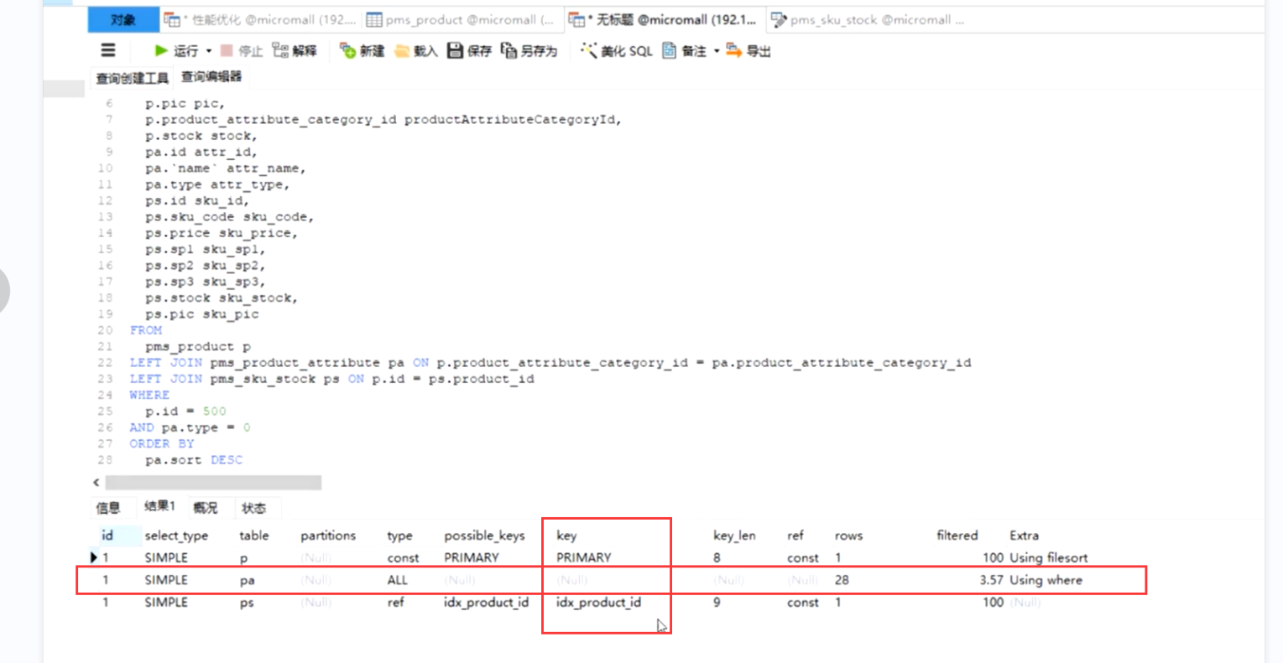Image resolution: width=1283 pixels, height=663 pixels.
Task: Switch to 查询创建工具 tab
Action: (x=133, y=78)
